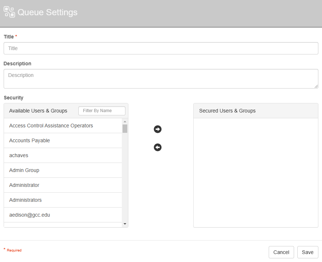
Task: Click the empty Secured Users & Groups panel
Action: pos(256,172)
